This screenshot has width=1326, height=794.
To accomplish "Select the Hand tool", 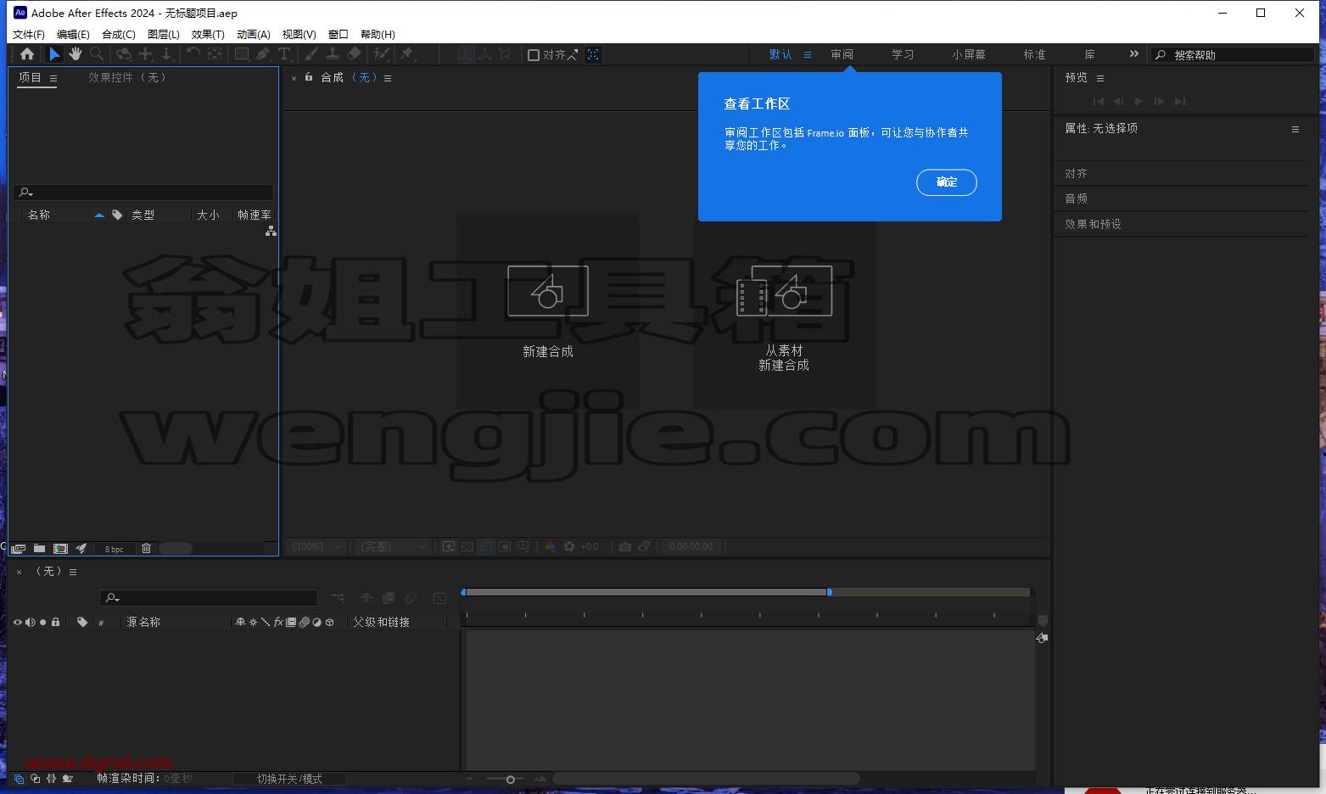I will [x=76, y=54].
